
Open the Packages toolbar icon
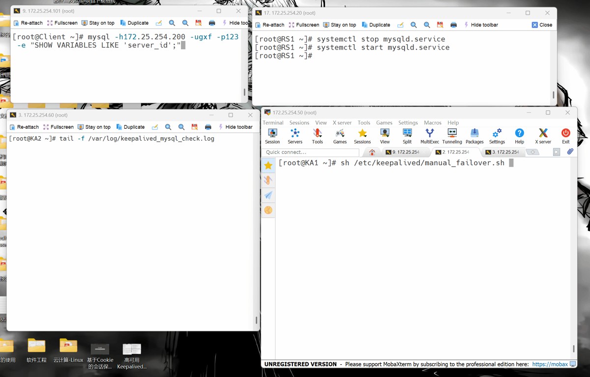pos(474,136)
